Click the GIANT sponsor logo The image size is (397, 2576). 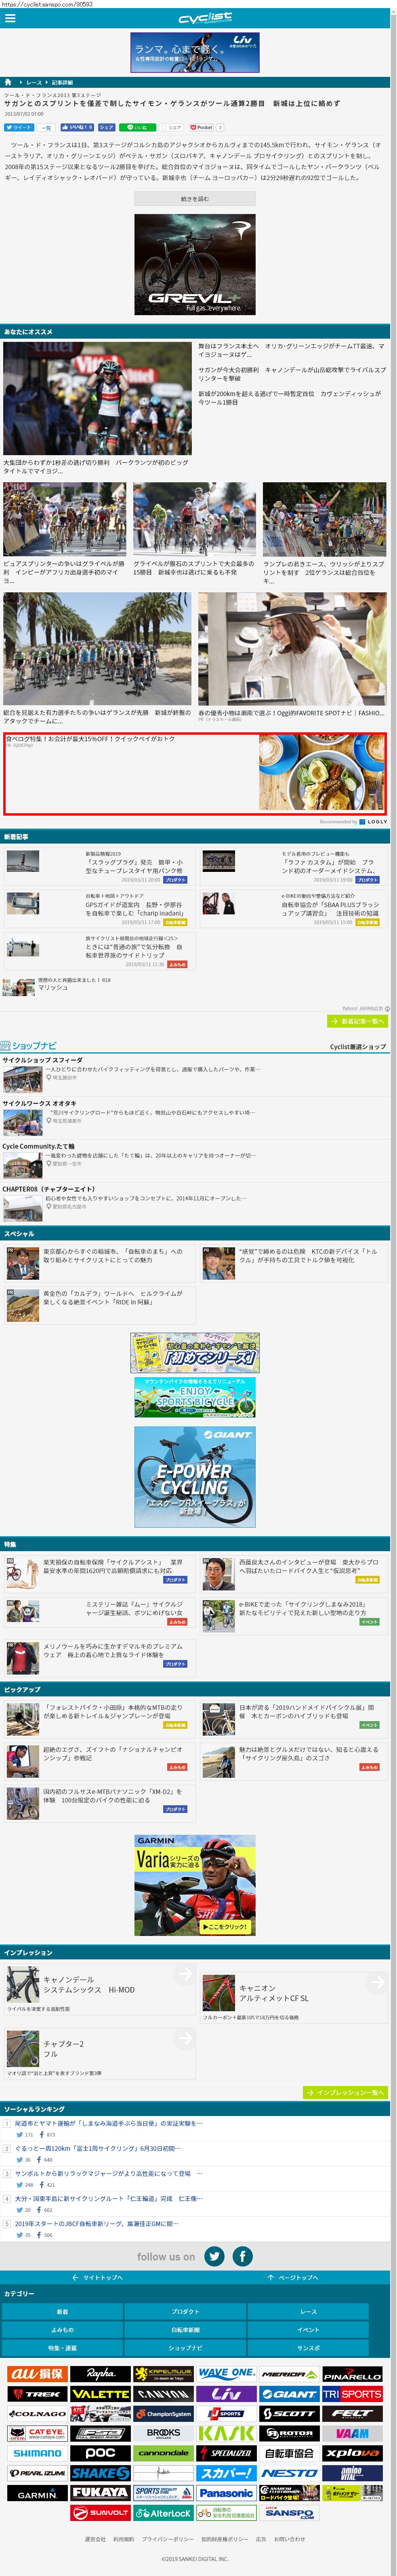(x=288, y=2393)
